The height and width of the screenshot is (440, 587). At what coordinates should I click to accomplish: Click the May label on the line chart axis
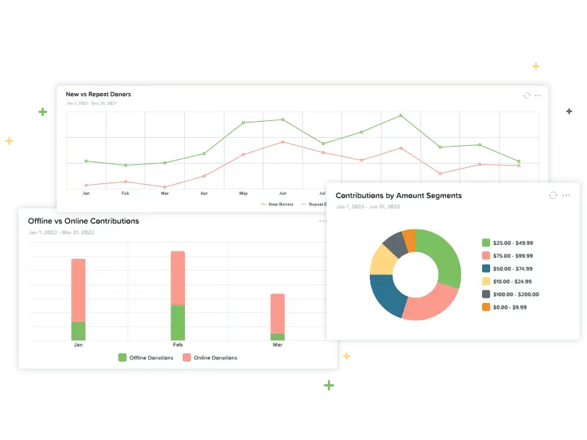point(244,194)
